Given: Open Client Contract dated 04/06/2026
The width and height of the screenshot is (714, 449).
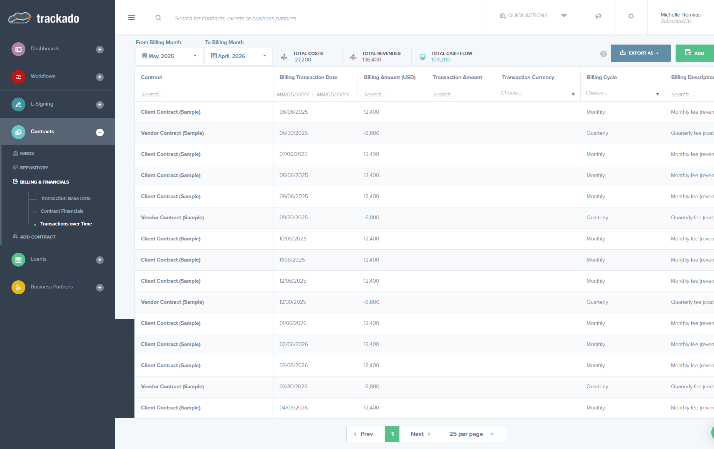Looking at the screenshot, I should (x=171, y=408).
